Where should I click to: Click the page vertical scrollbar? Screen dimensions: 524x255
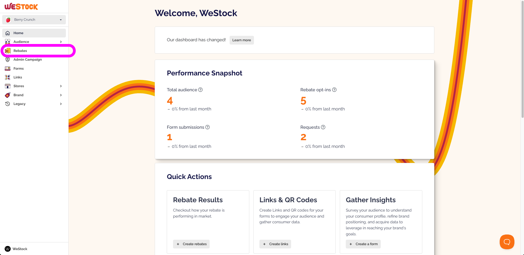522,59
